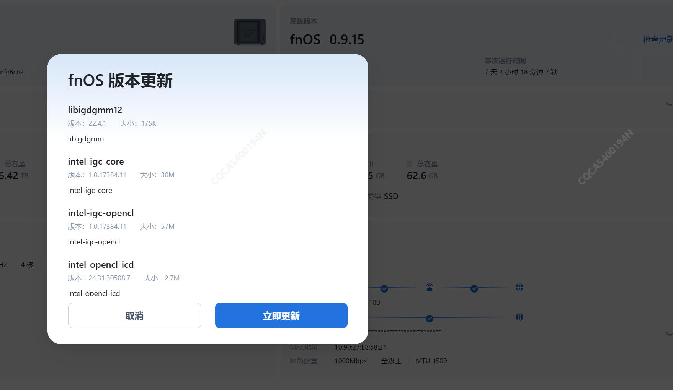
Task: Click the MAC address 10:90:27:E8:58:21
Action: tap(360, 347)
